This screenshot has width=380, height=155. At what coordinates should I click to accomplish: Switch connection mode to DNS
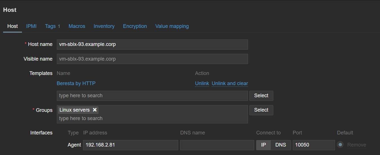(x=280, y=145)
